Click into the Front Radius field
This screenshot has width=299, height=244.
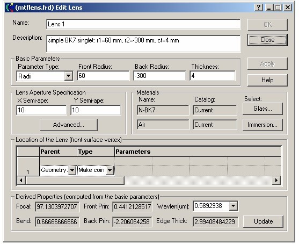pyautogui.click(x=103, y=76)
